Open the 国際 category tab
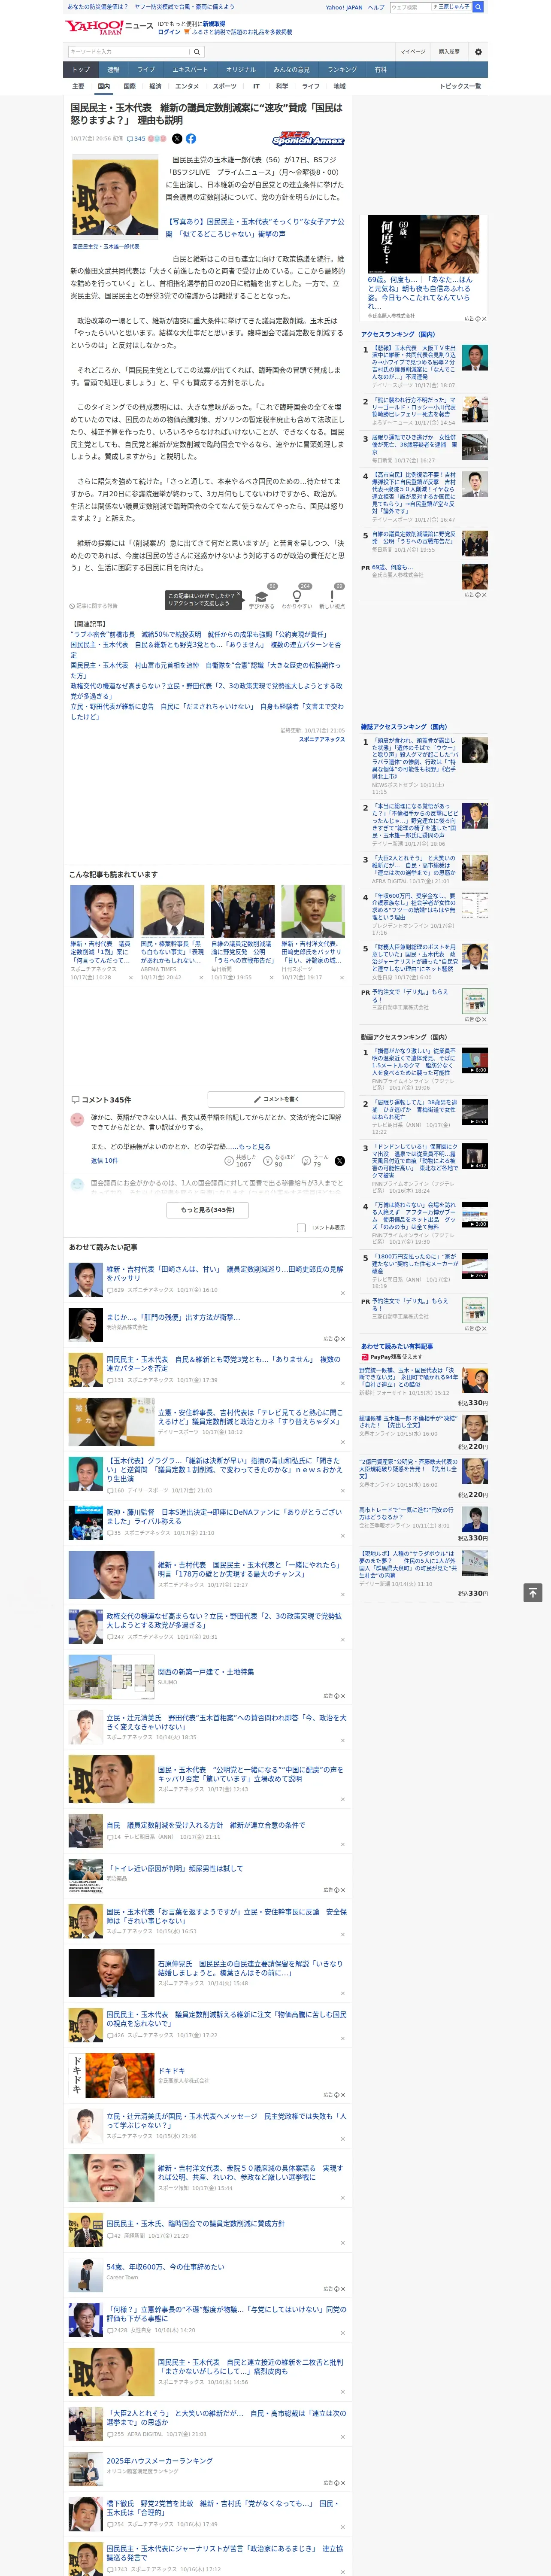 click(x=129, y=87)
